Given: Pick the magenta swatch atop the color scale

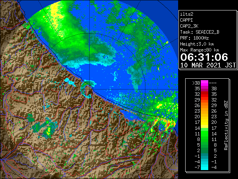Looking at the screenshot, I should (205, 83).
